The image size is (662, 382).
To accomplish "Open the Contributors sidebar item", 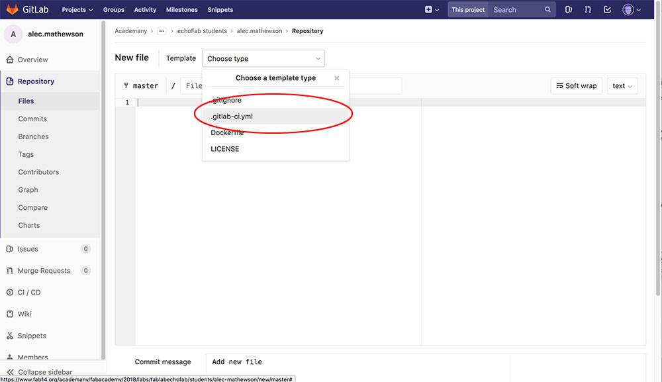I will pos(50,171).
